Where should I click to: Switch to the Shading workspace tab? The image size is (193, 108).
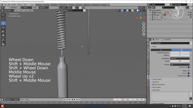click(x=71, y=5)
